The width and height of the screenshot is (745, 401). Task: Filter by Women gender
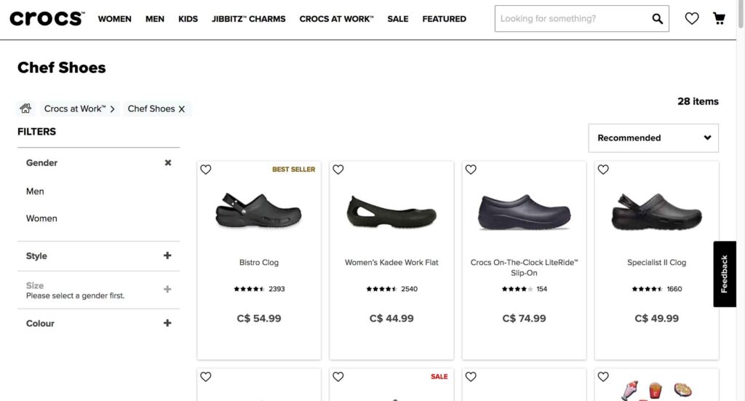pos(41,218)
